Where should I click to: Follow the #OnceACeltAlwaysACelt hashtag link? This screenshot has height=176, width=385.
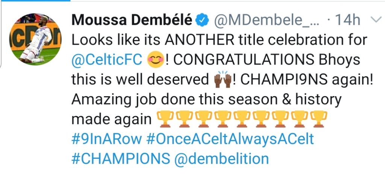point(230,139)
